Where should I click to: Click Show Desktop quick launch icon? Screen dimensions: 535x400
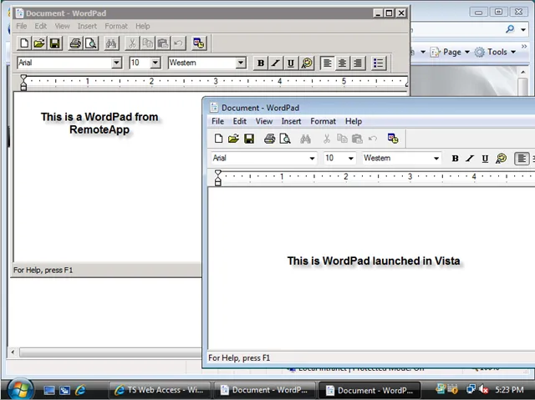pyautogui.click(x=48, y=390)
